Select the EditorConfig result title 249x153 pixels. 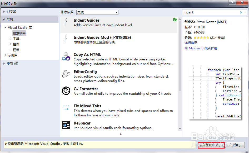pyautogui.click(x=85, y=72)
